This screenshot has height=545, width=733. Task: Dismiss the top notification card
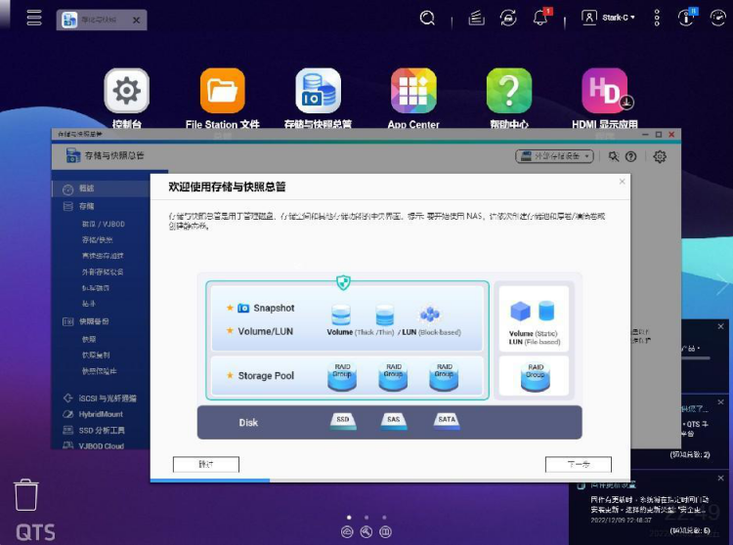(721, 327)
